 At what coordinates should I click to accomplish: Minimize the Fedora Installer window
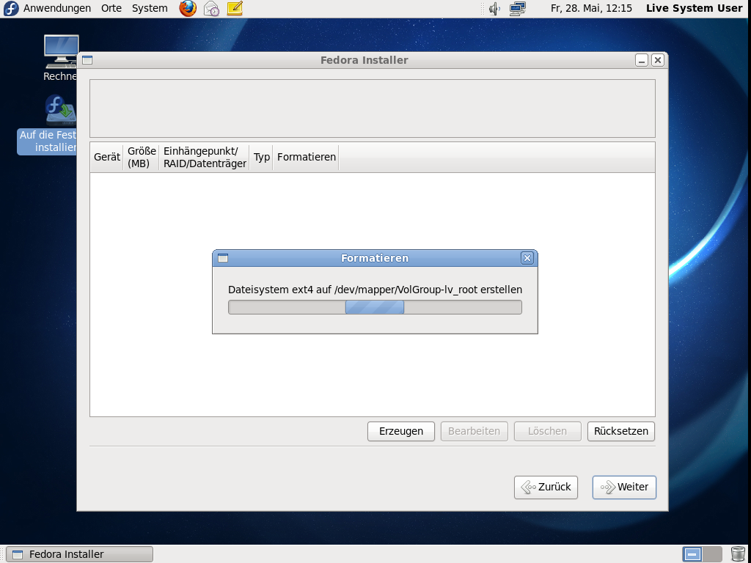[x=641, y=60]
